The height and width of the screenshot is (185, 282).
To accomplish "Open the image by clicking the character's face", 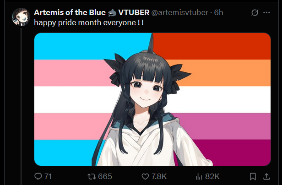I will point(146,90).
